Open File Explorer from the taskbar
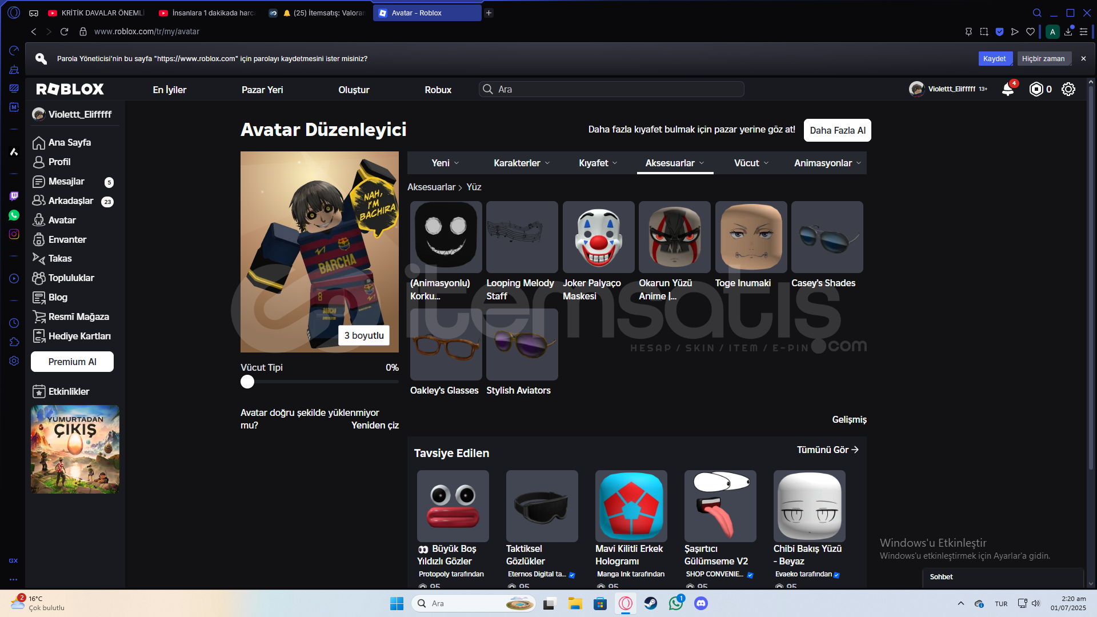The height and width of the screenshot is (617, 1097). 575,603
